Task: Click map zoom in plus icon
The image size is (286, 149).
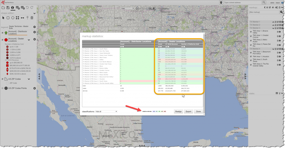Action: 150,8
